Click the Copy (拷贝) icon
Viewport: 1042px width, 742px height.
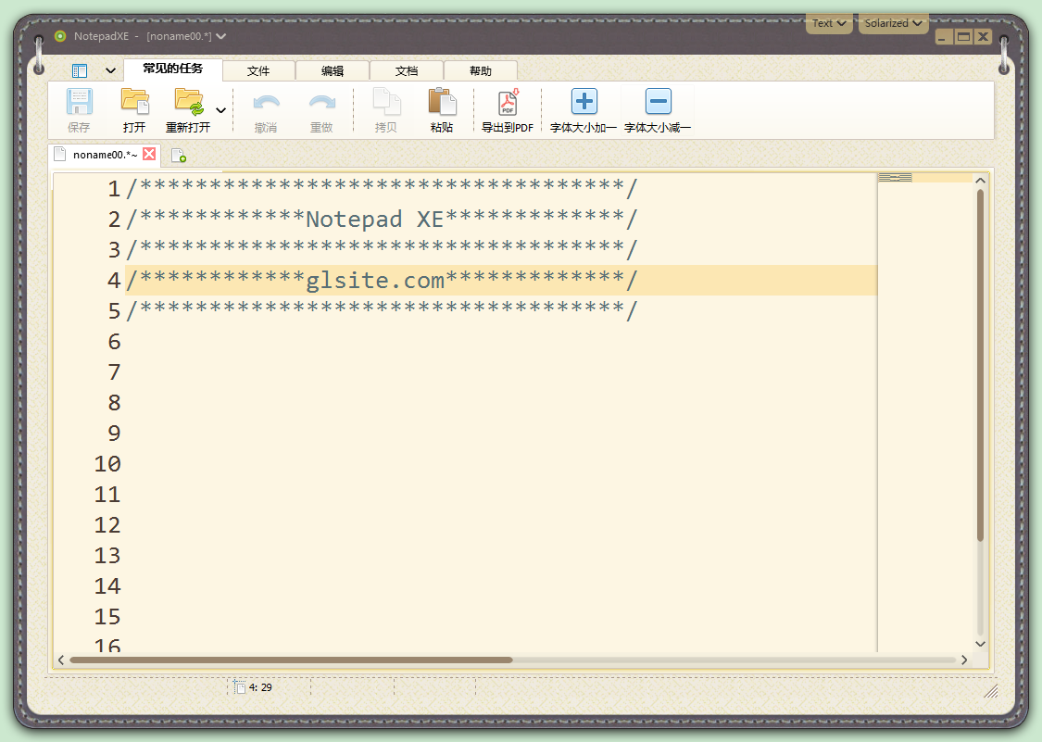point(386,102)
